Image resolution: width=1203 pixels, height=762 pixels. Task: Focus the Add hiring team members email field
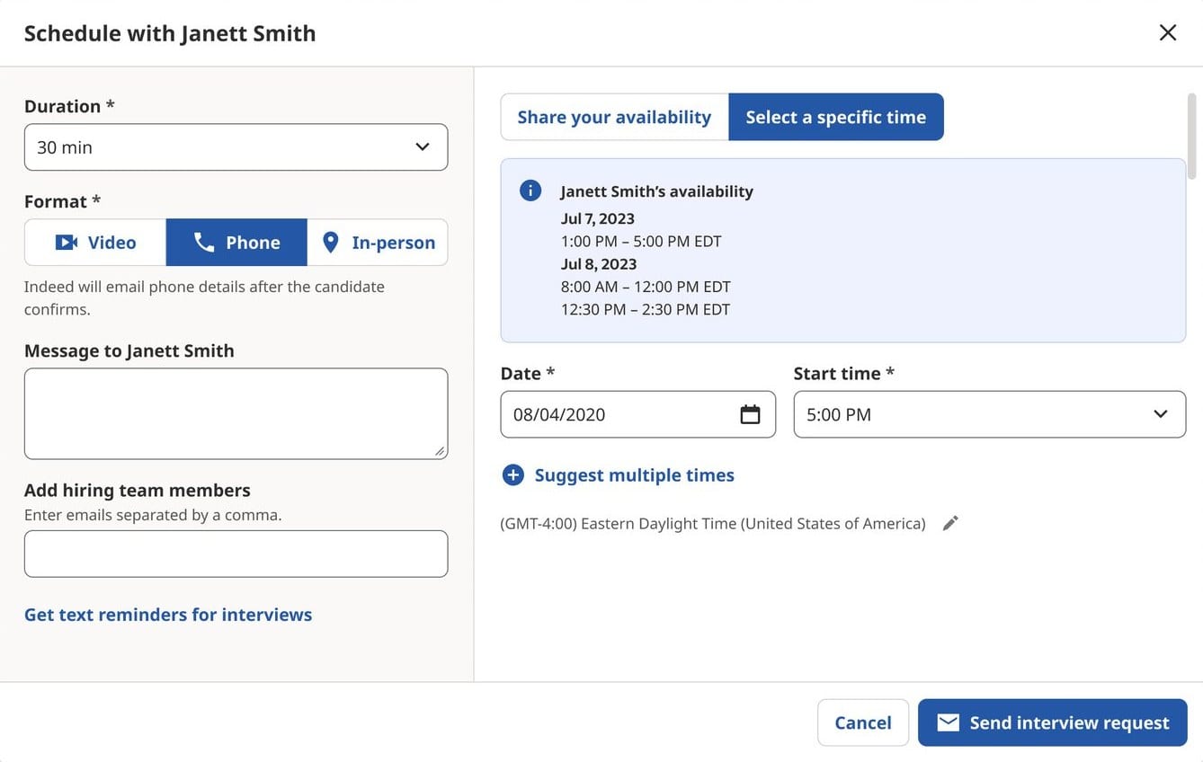236,554
